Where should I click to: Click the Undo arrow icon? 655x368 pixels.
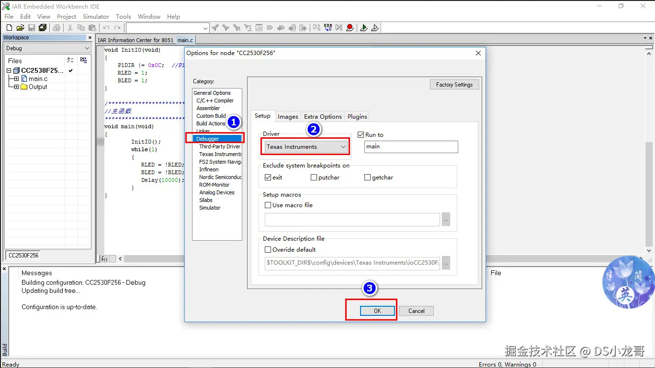pyautogui.click(x=106, y=28)
